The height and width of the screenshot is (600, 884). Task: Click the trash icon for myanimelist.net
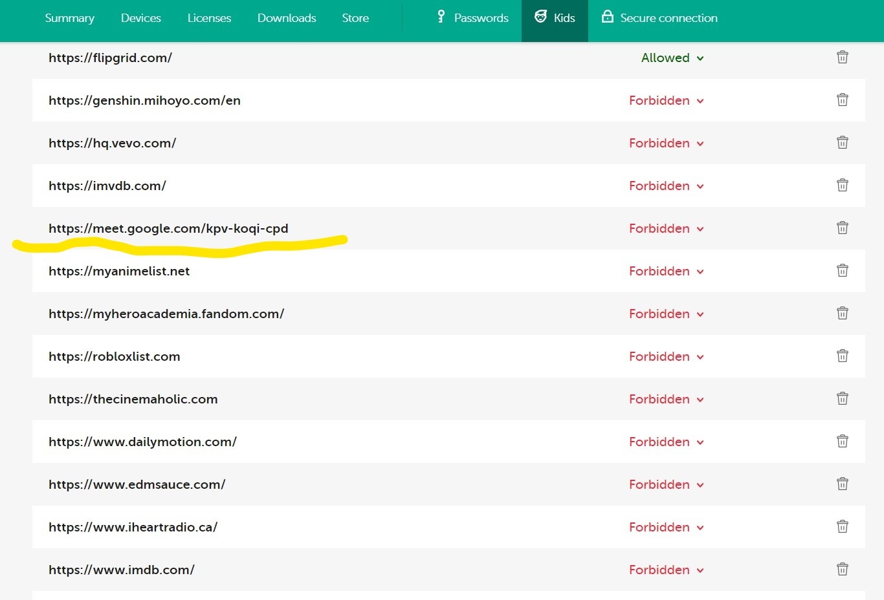point(842,270)
